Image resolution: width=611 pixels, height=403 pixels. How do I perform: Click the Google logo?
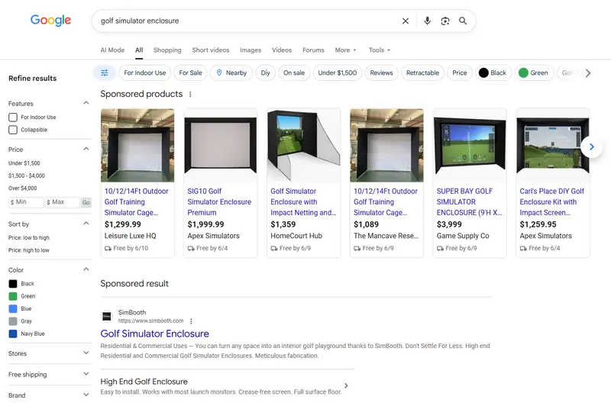50,21
